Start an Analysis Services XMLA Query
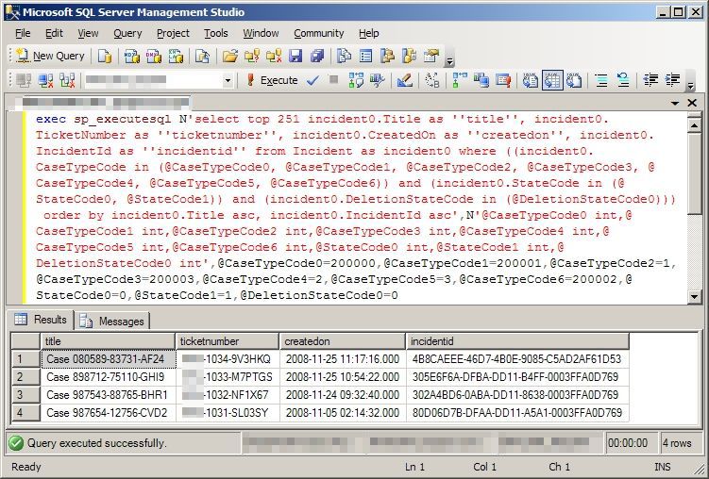709x479 pixels. click(176, 56)
